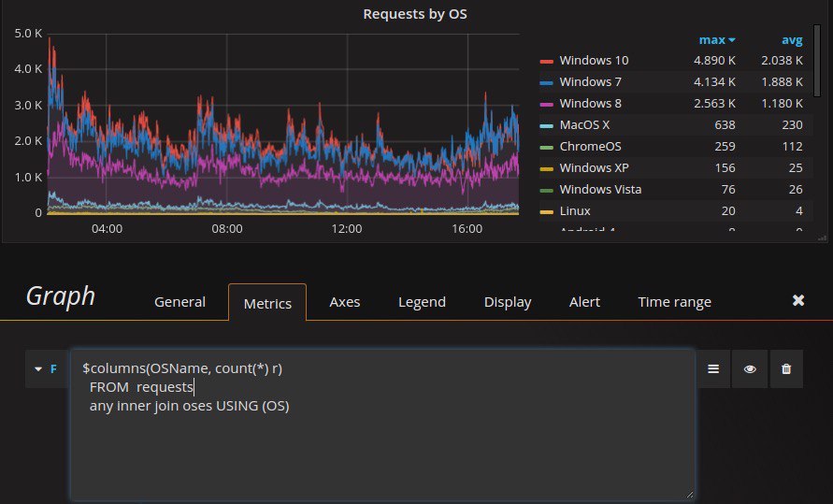This screenshot has height=504, width=833.
Task: Open the Axes tab
Action: pyautogui.click(x=344, y=302)
